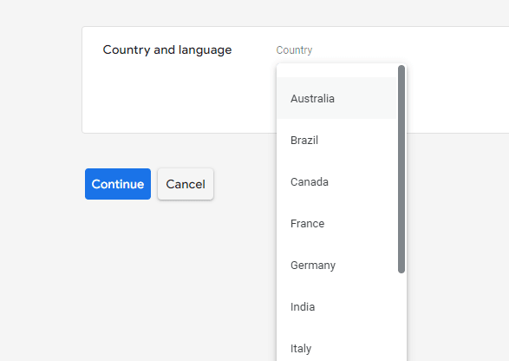Click the country list scrollbar thumb

pos(401,169)
